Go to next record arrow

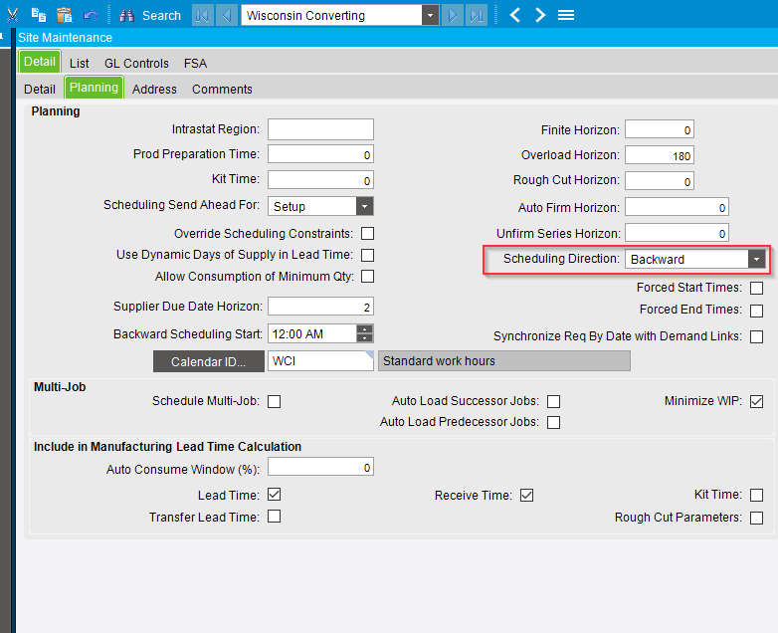[x=453, y=15]
